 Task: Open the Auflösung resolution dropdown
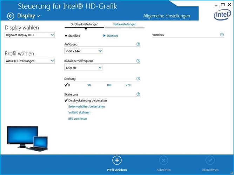tap(83, 51)
